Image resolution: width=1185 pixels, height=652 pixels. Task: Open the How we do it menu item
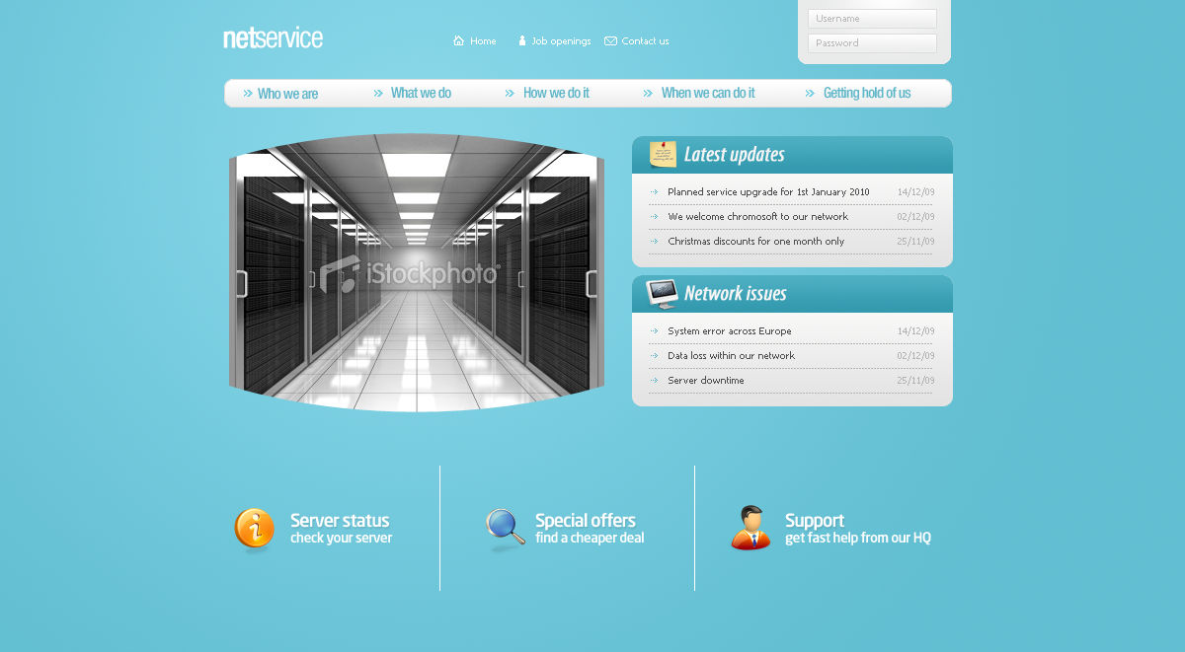tap(556, 93)
